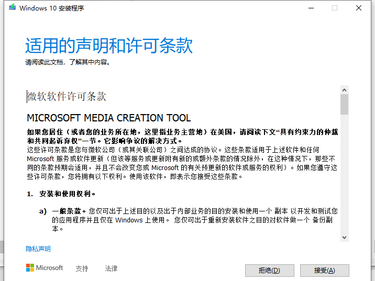Click the greyed-out maximize window button

(335, 8)
